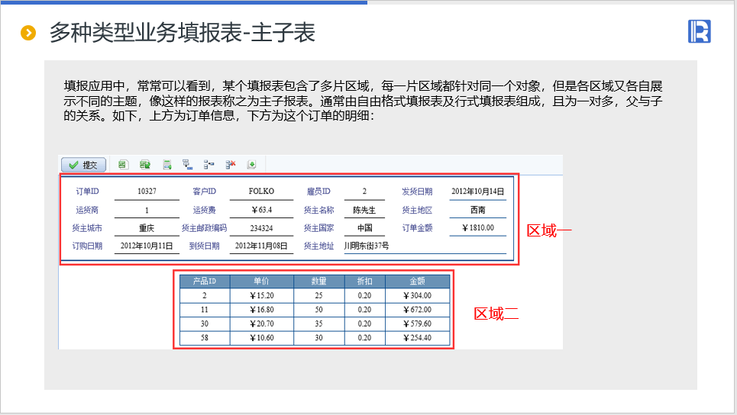Click the green download arrow toolbar icon
This screenshot has width=737, height=415.
tap(251, 164)
